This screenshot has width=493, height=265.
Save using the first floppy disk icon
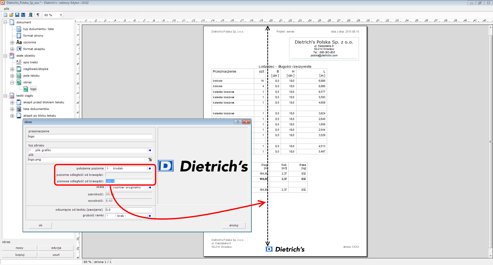click(x=17, y=15)
